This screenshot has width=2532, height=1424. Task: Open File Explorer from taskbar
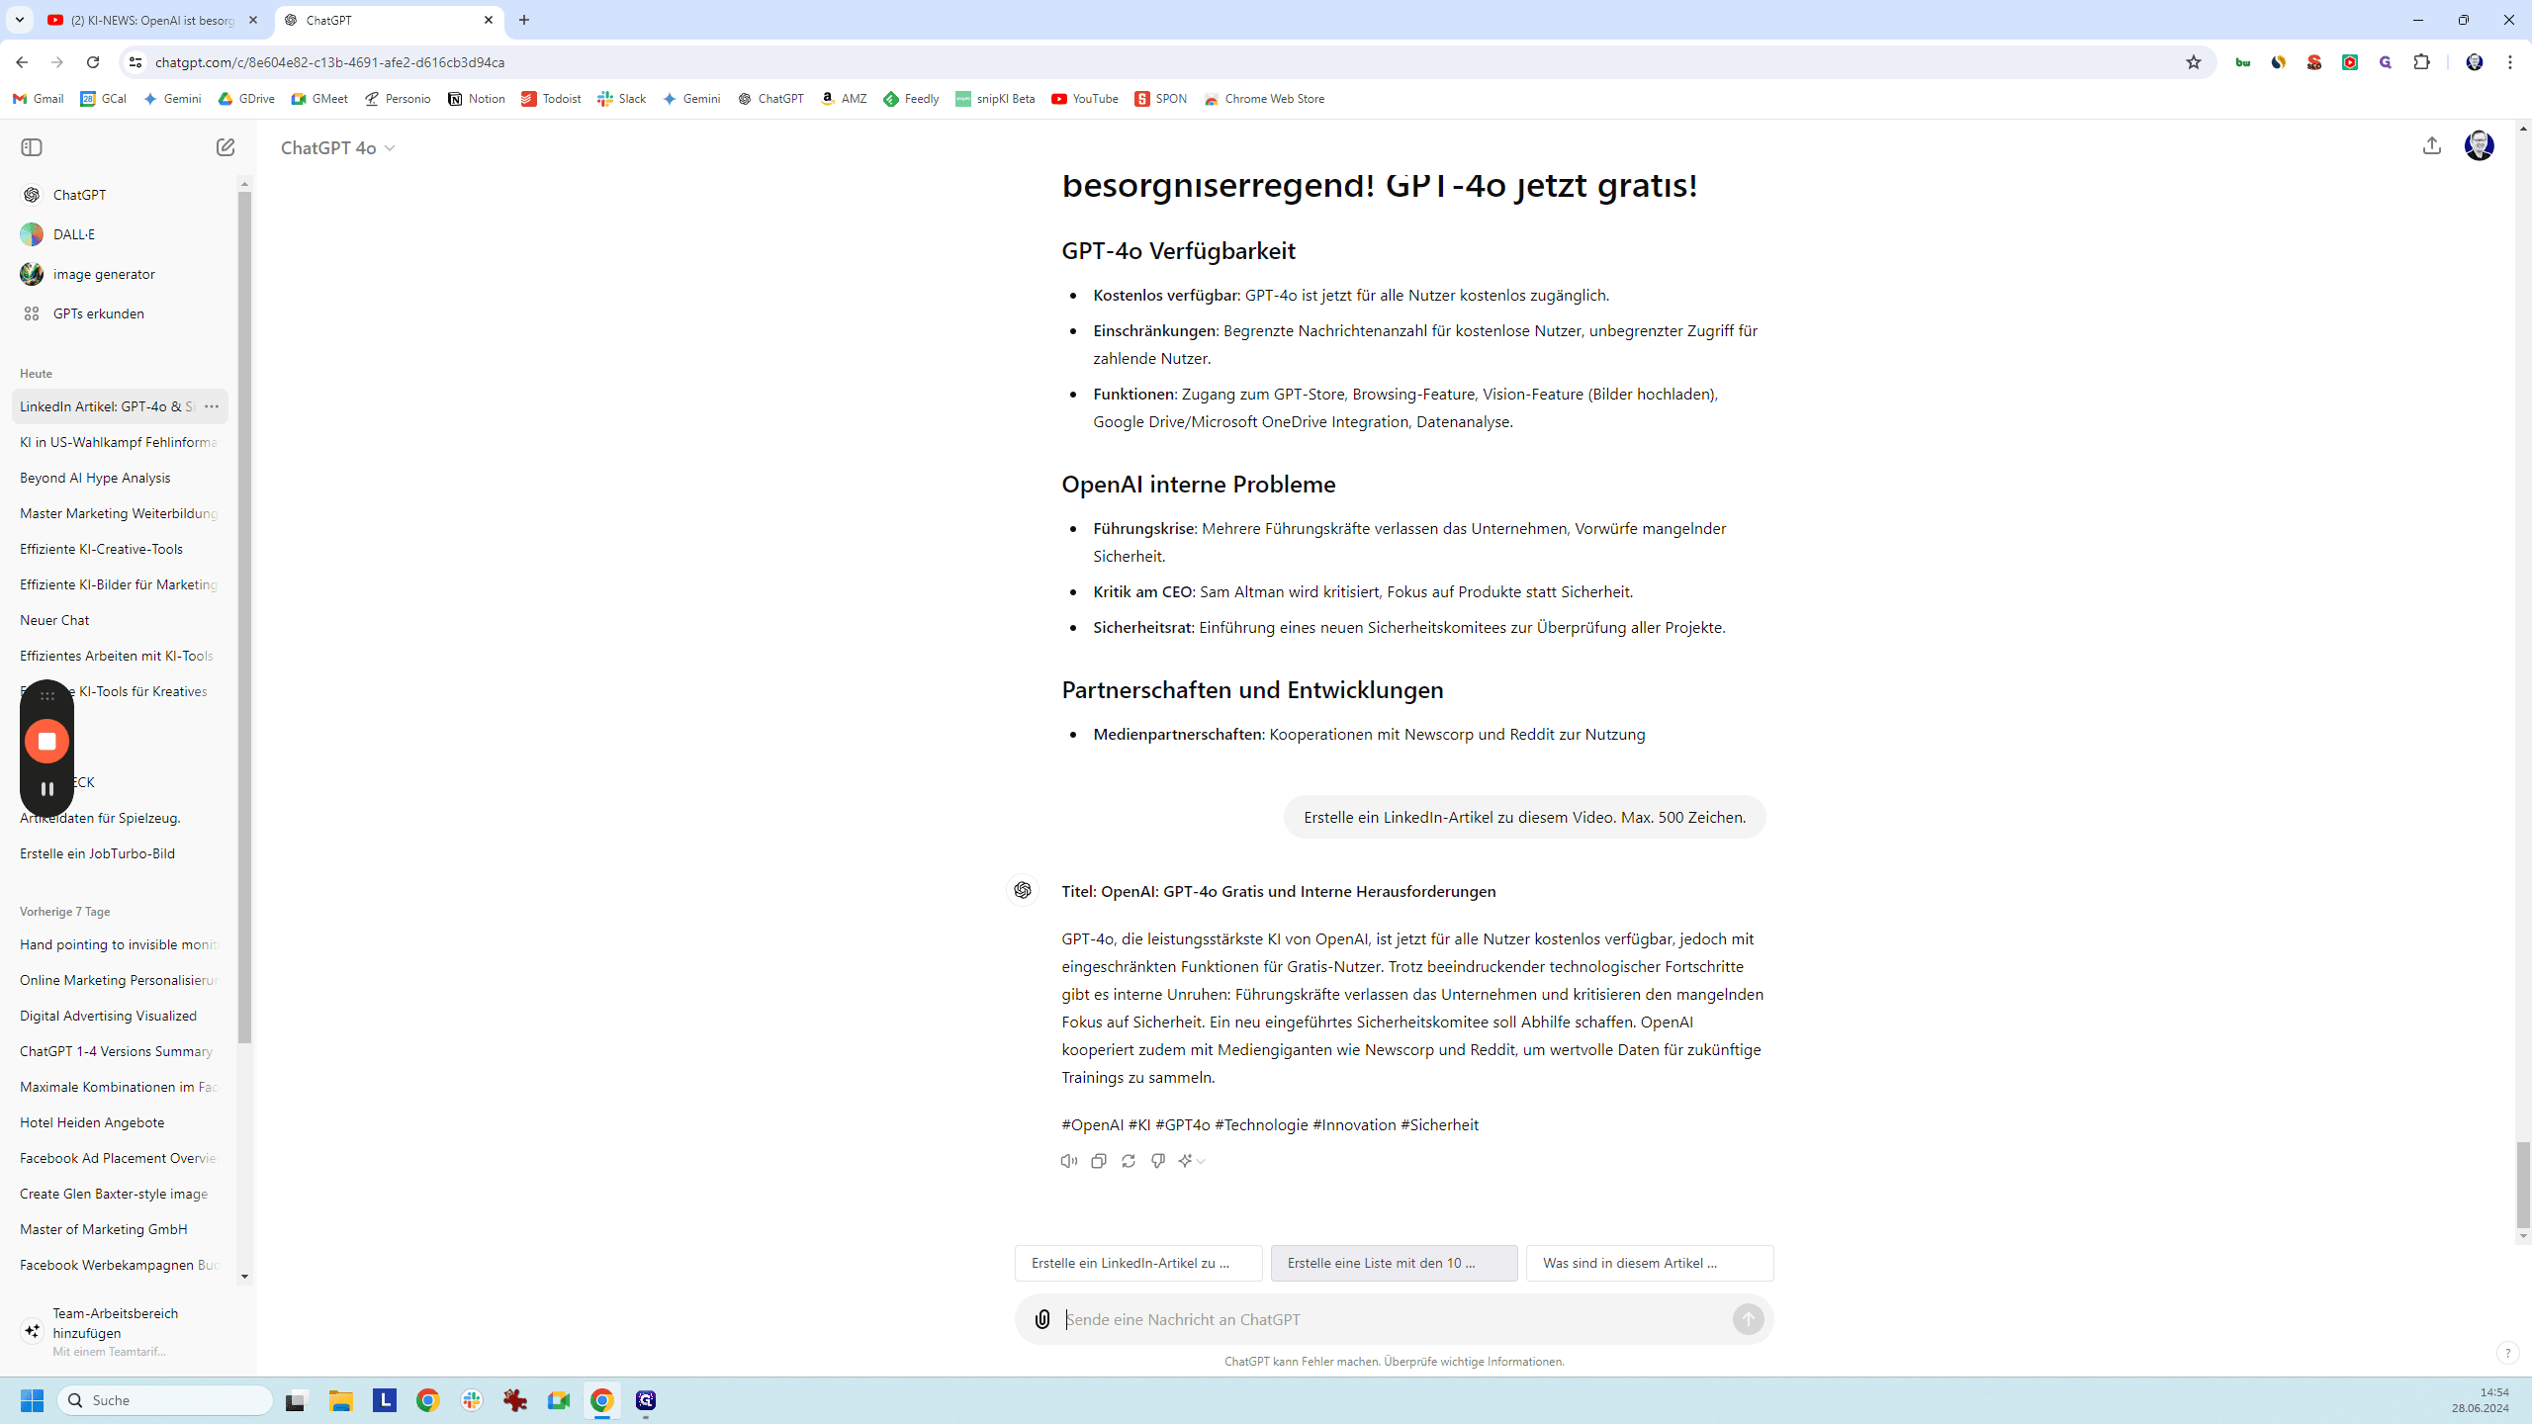[341, 1400]
